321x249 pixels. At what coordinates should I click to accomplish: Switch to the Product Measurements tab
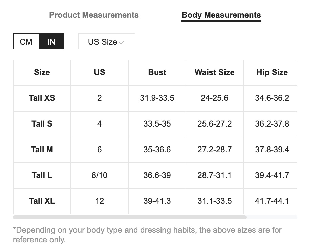94,15
